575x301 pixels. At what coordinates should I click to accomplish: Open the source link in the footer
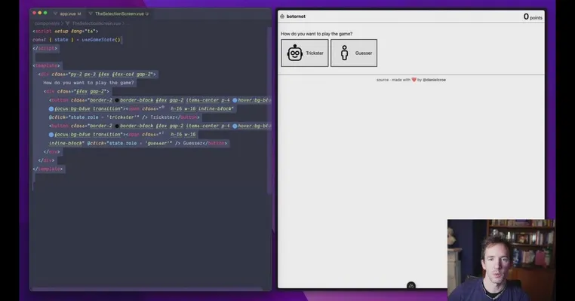point(382,80)
